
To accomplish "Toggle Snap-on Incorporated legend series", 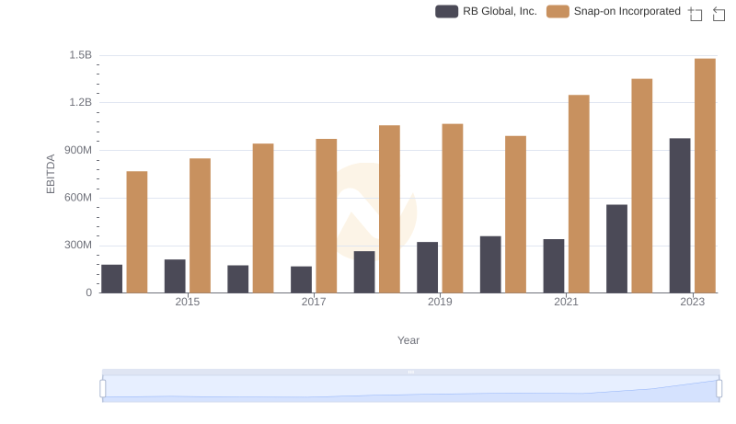I will click(x=614, y=11).
